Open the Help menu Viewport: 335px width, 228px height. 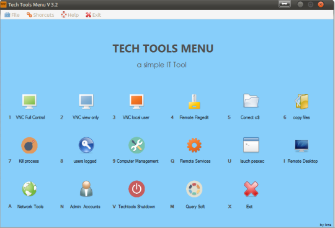coord(70,15)
